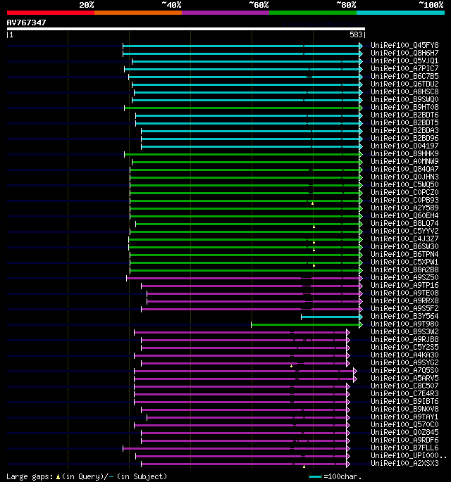Click the UniRef100_A9TAY1 label
The width and height of the screenshot is (451, 482).
pyautogui.click(x=404, y=417)
